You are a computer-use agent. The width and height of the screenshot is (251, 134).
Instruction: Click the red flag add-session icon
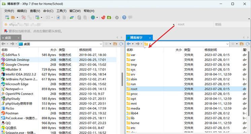pos(6,31)
